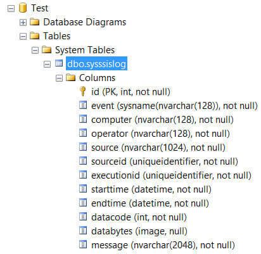Select the event sysname column
Viewport: 261px width, 254px height.
pyautogui.click(x=174, y=106)
